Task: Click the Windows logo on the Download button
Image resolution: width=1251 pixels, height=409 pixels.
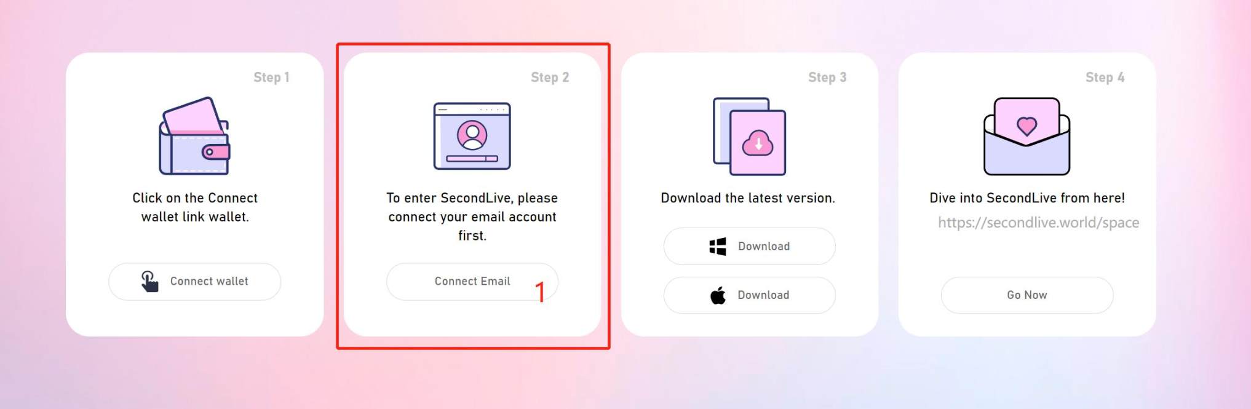Action: [x=717, y=247]
